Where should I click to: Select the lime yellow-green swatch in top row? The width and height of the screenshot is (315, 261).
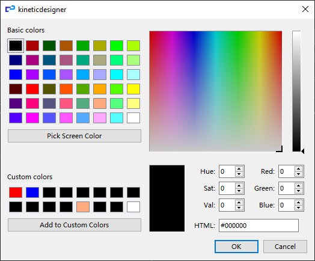[x=133, y=46]
